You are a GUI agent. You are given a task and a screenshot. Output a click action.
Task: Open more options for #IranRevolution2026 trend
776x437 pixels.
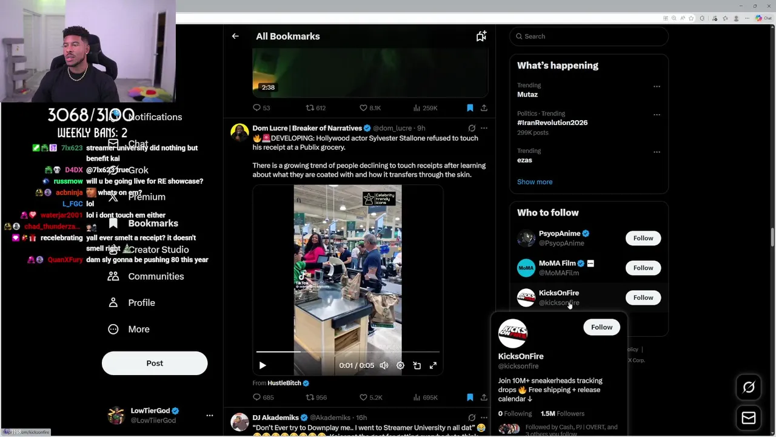tap(657, 115)
